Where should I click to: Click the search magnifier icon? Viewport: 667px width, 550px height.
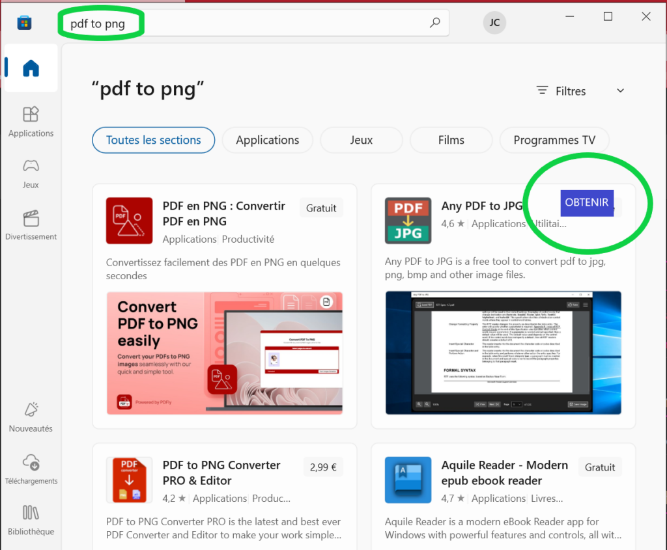click(x=434, y=23)
